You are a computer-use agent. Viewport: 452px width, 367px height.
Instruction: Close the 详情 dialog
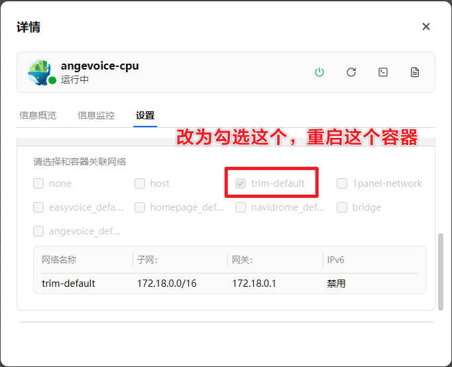pyautogui.click(x=425, y=26)
